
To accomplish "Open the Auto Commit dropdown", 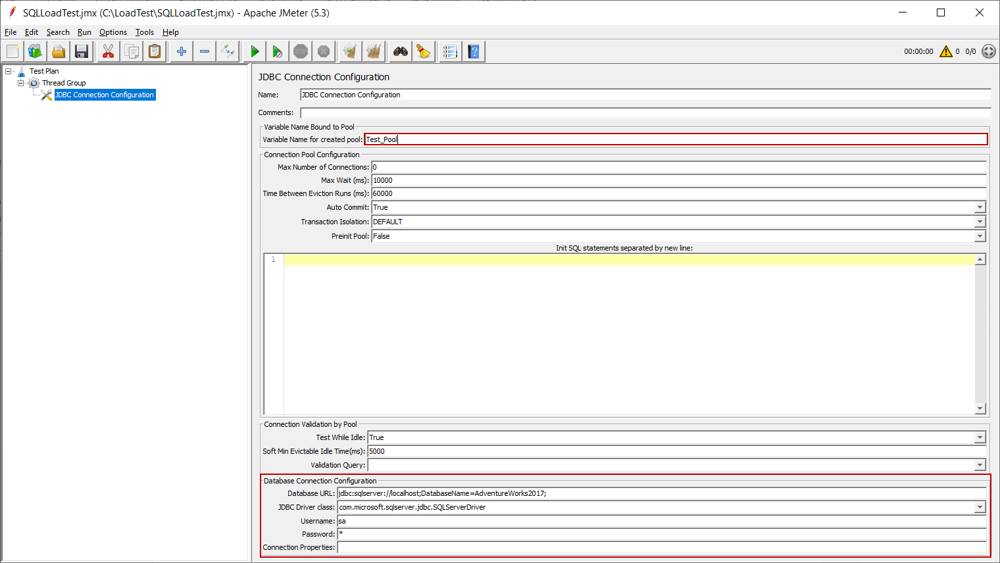I will (x=980, y=207).
